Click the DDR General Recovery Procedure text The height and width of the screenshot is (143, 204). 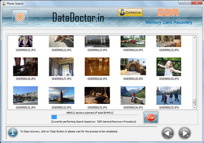pos(117,121)
